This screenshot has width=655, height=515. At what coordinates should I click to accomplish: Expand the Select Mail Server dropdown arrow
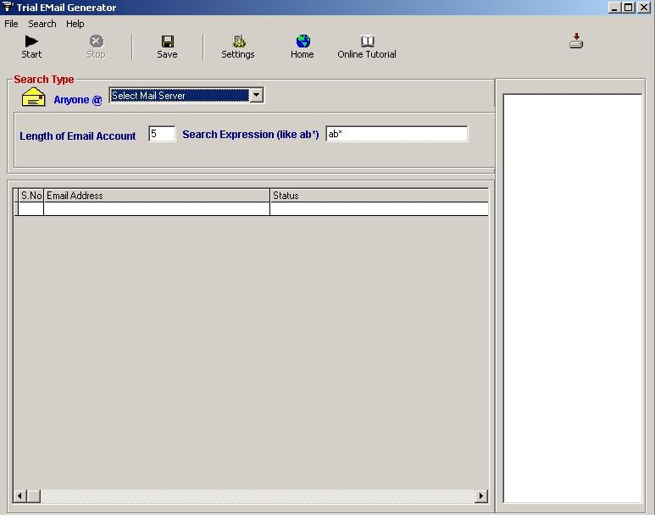(257, 95)
